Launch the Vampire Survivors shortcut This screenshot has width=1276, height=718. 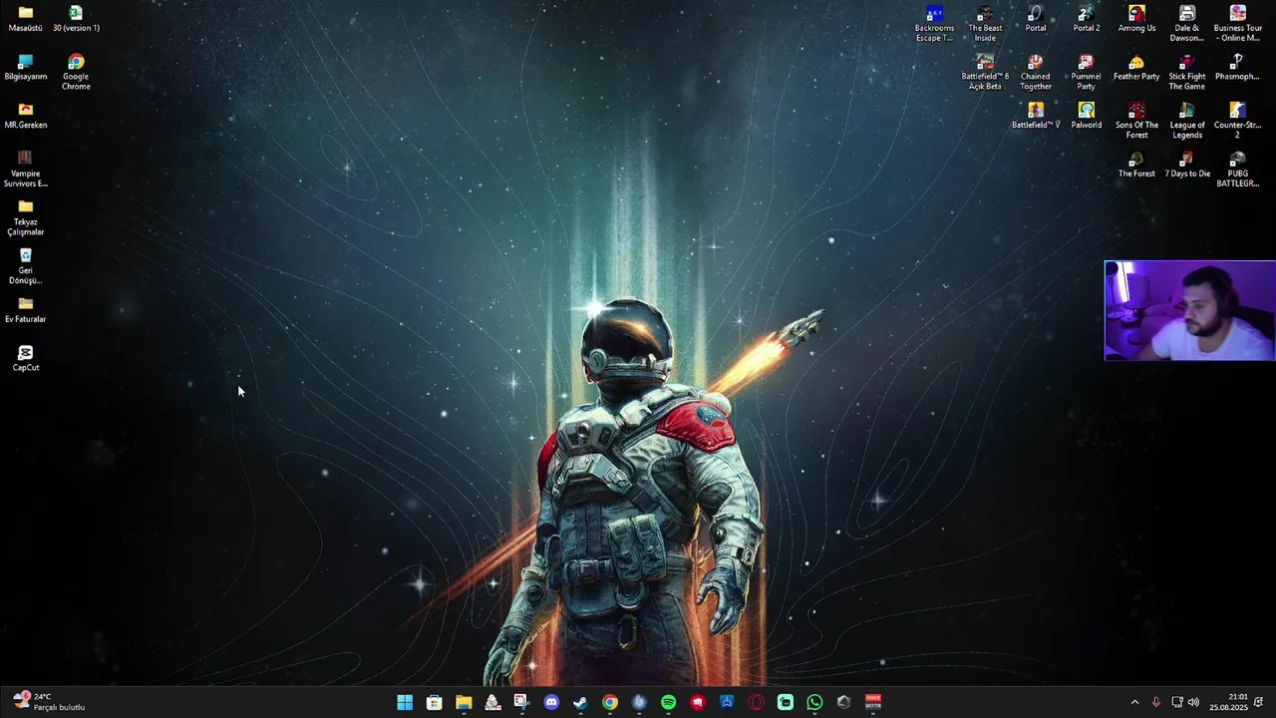pyautogui.click(x=25, y=169)
